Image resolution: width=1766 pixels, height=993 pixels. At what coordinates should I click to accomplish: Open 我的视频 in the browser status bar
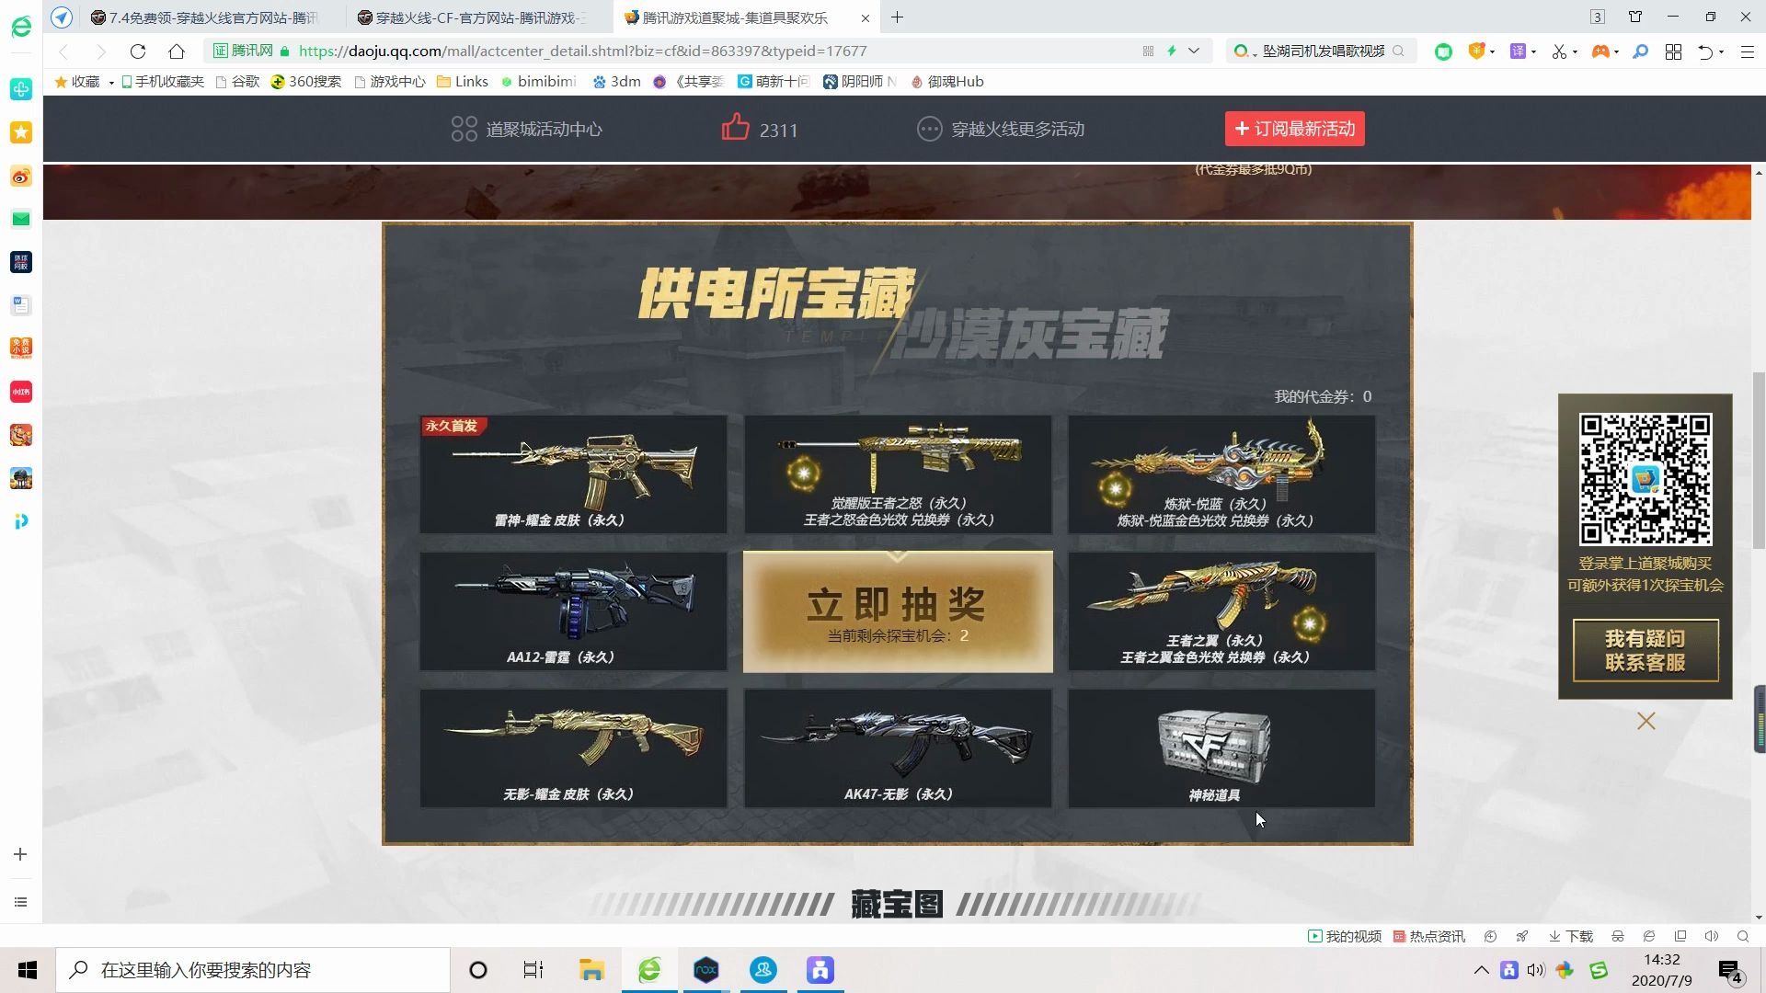click(x=1345, y=936)
